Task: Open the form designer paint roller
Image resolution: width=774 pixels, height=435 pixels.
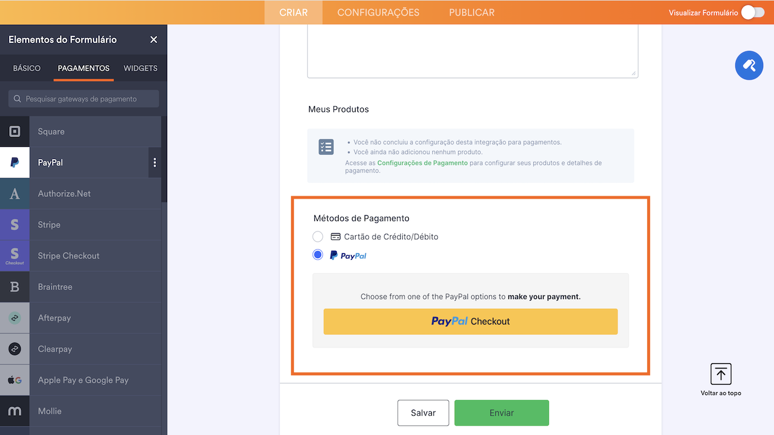Action: click(749, 65)
